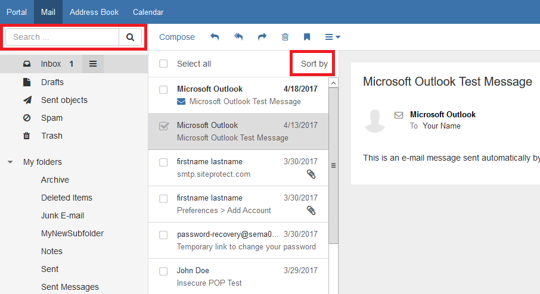Switch to the Mail tab
The image size is (540, 294).
click(48, 12)
